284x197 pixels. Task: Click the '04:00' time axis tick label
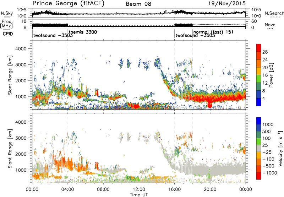68,190
